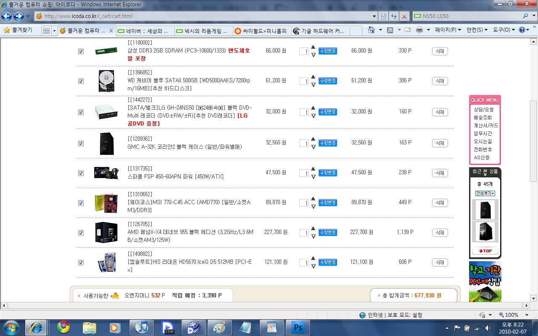This screenshot has height=336, width=538.
Task: Open Google Chrome from the taskbar
Action: 63,327
